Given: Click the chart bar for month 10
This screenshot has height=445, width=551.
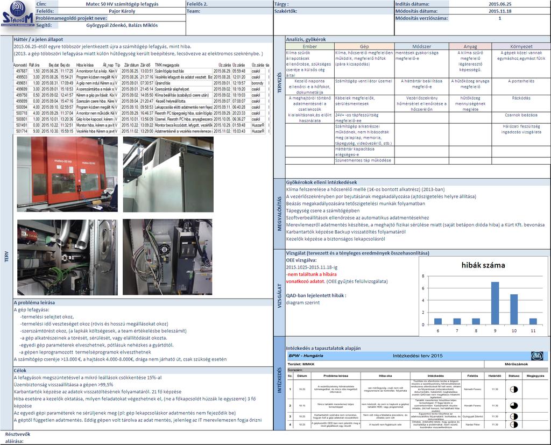Looking at the screenshot, I should coord(514,309).
